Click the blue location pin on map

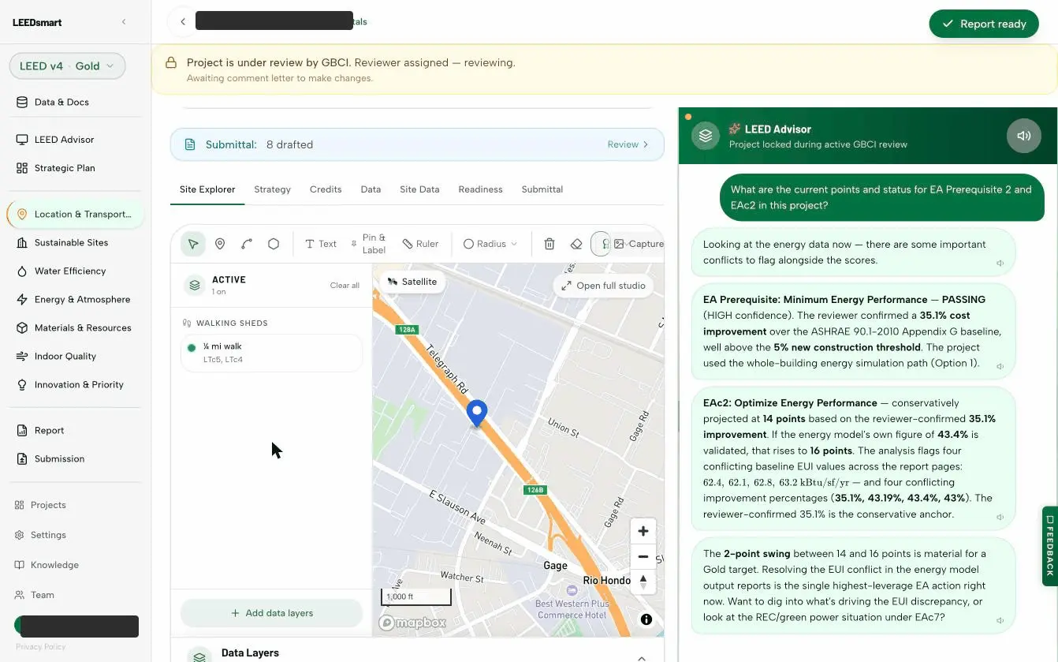click(476, 413)
